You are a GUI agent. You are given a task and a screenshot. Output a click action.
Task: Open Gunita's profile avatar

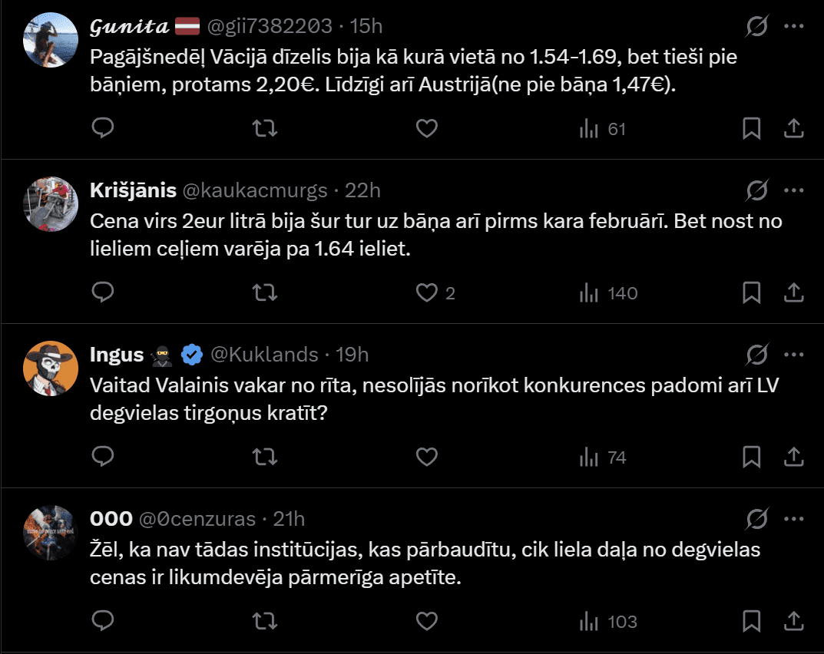click(x=51, y=38)
